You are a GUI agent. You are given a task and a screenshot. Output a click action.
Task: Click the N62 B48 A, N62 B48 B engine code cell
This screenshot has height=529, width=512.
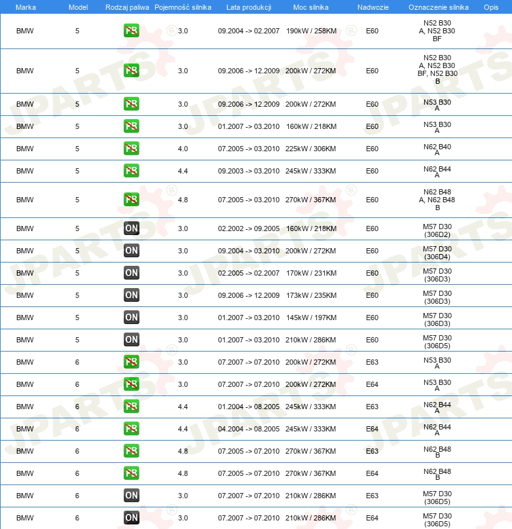tap(437, 200)
